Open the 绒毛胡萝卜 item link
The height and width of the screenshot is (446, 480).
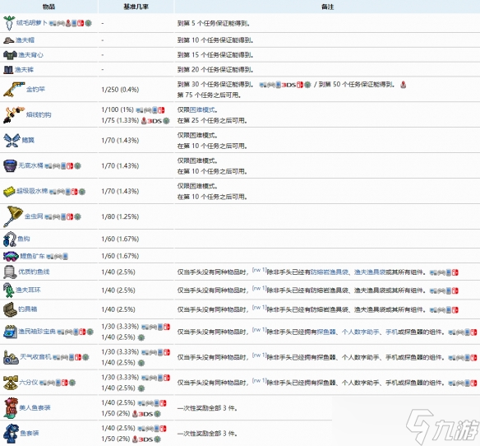point(31,23)
